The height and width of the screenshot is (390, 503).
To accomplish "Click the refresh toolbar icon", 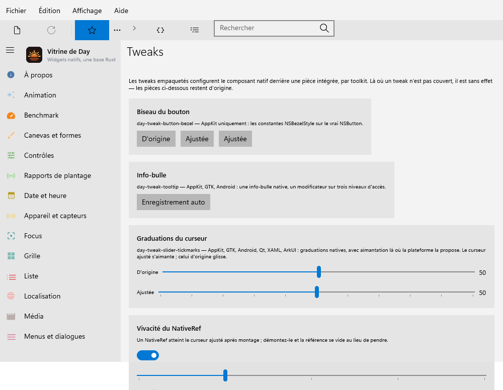I will 51,30.
